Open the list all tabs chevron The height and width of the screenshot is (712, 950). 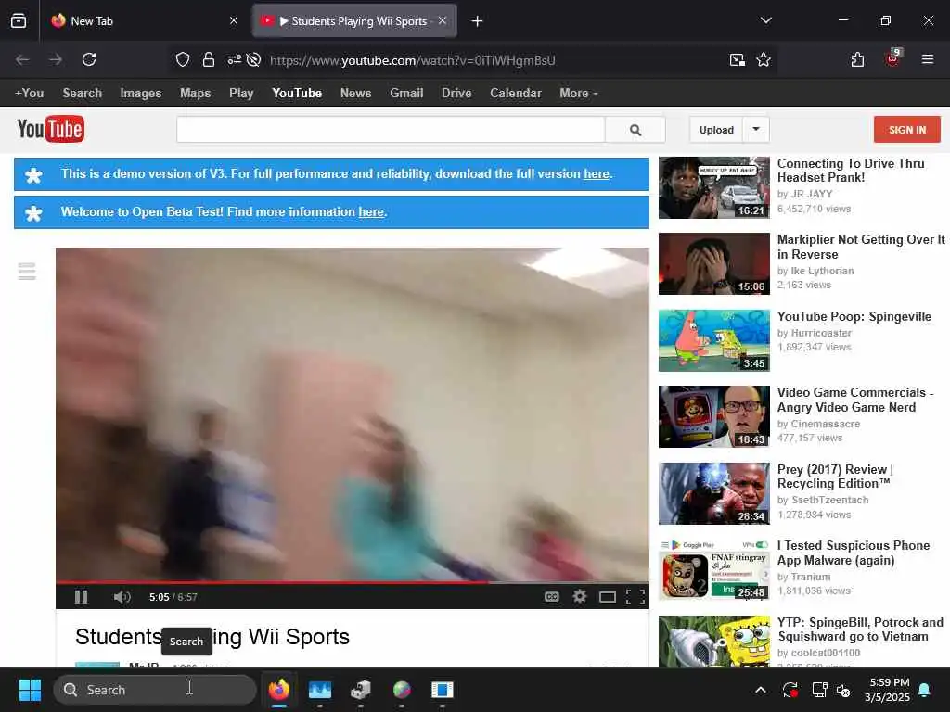766,20
